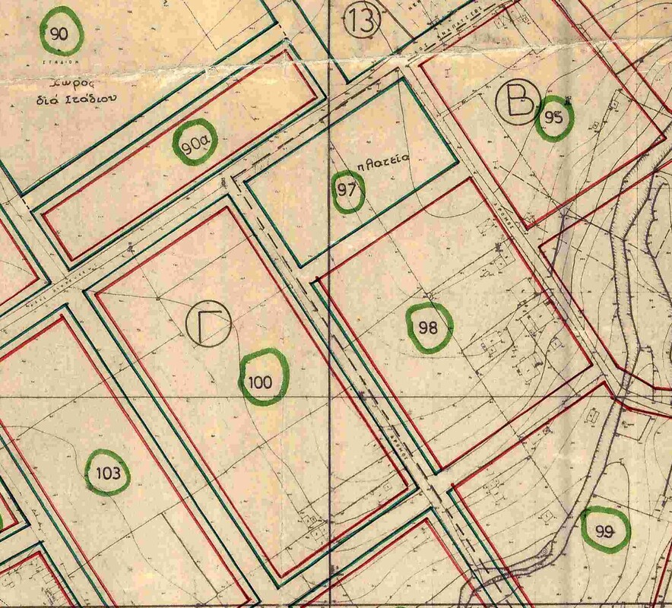Click the intersection of the map grid lines
Viewport: 672px width, 608px height.
pos(329,397)
